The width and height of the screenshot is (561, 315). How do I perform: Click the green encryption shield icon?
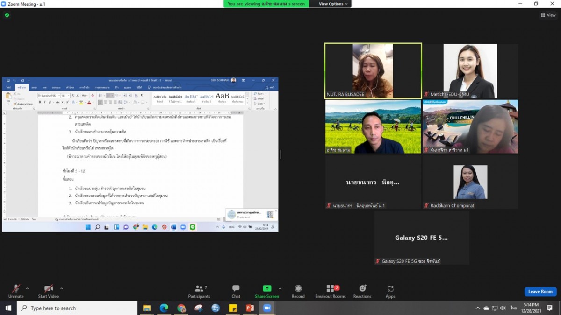click(7, 15)
